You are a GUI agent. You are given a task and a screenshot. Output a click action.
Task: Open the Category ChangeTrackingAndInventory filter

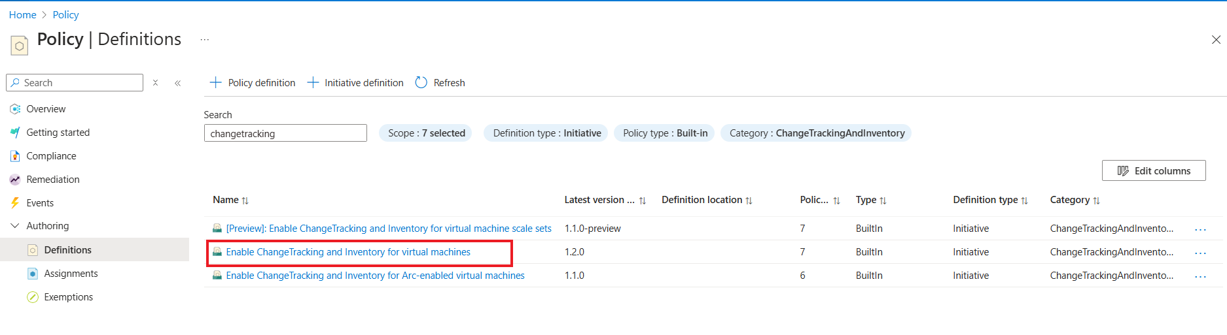(816, 133)
